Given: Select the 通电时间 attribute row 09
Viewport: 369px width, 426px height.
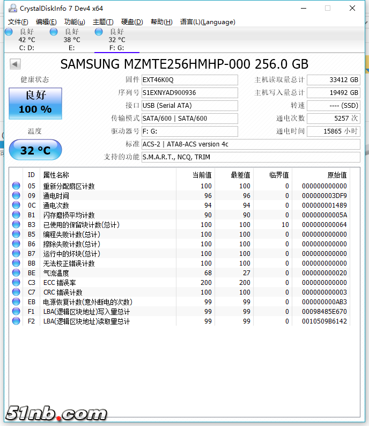Looking at the screenshot, I should coord(107,196).
